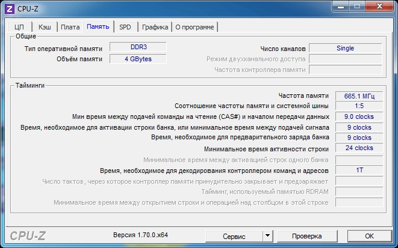Click the empty Режим двухканального доступа field

coord(345,59)
